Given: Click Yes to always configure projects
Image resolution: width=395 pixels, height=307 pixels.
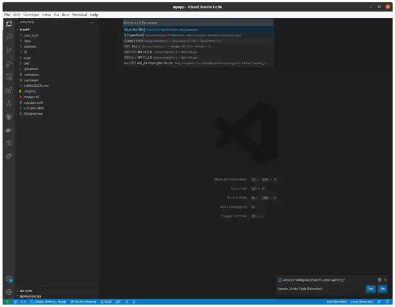Looking at the screenshot, I should (369, 289).
